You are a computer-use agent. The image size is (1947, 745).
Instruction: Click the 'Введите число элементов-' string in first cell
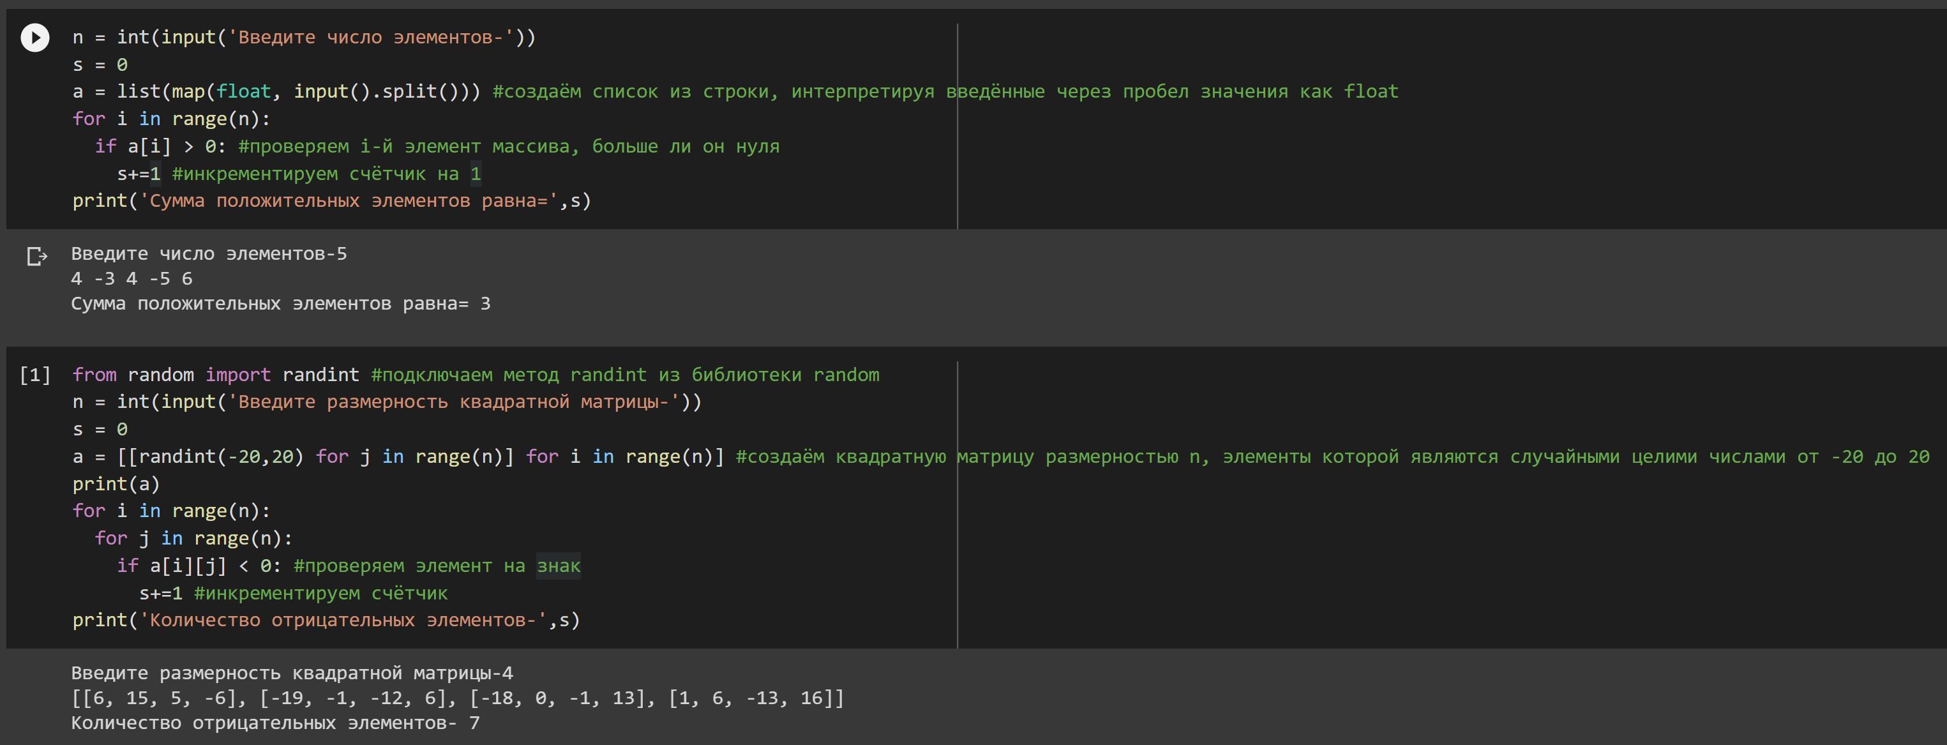[x=370, y=38]
